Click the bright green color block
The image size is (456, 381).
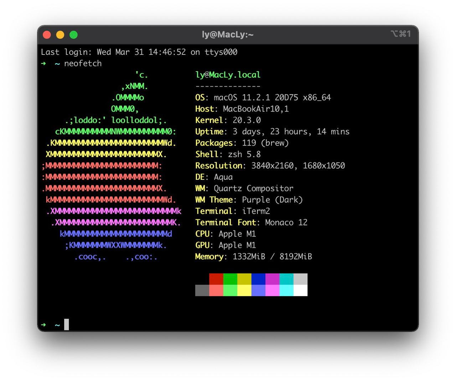(230, 291)
